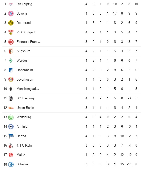This screenshot has height=171, width=141.
Task: Open the Mönchenglad… team name
Action: pos(28,89)
